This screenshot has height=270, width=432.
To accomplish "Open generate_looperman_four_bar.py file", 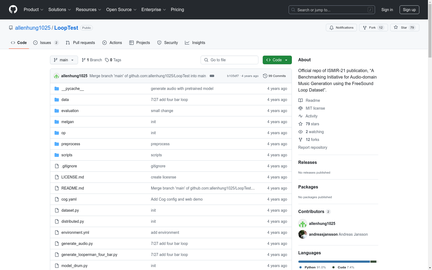I will 89,255.
